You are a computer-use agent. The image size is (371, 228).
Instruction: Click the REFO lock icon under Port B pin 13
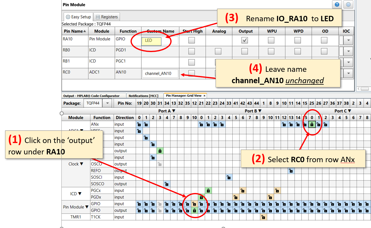click(x=291, y=171)
